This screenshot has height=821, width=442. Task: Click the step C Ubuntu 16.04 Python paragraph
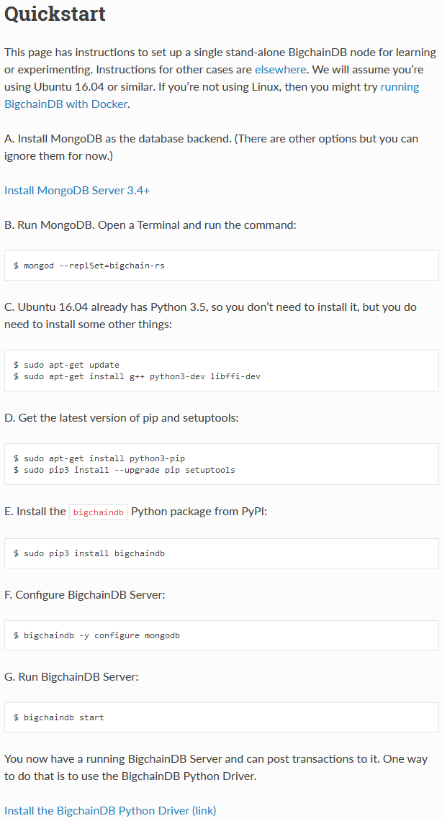(x=210, y=316)
